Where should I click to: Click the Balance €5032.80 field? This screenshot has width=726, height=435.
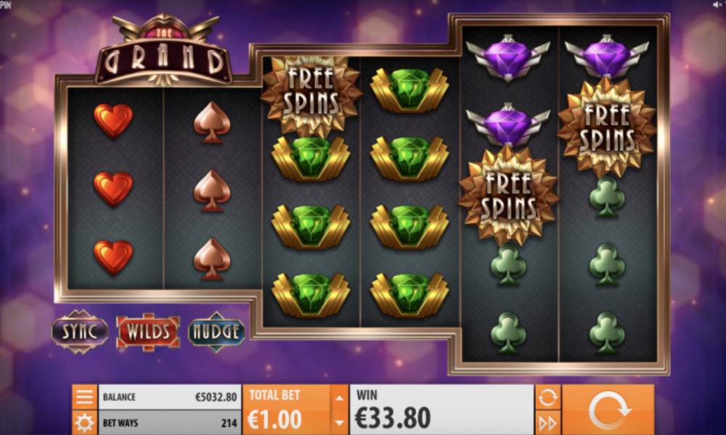[169, 397]
